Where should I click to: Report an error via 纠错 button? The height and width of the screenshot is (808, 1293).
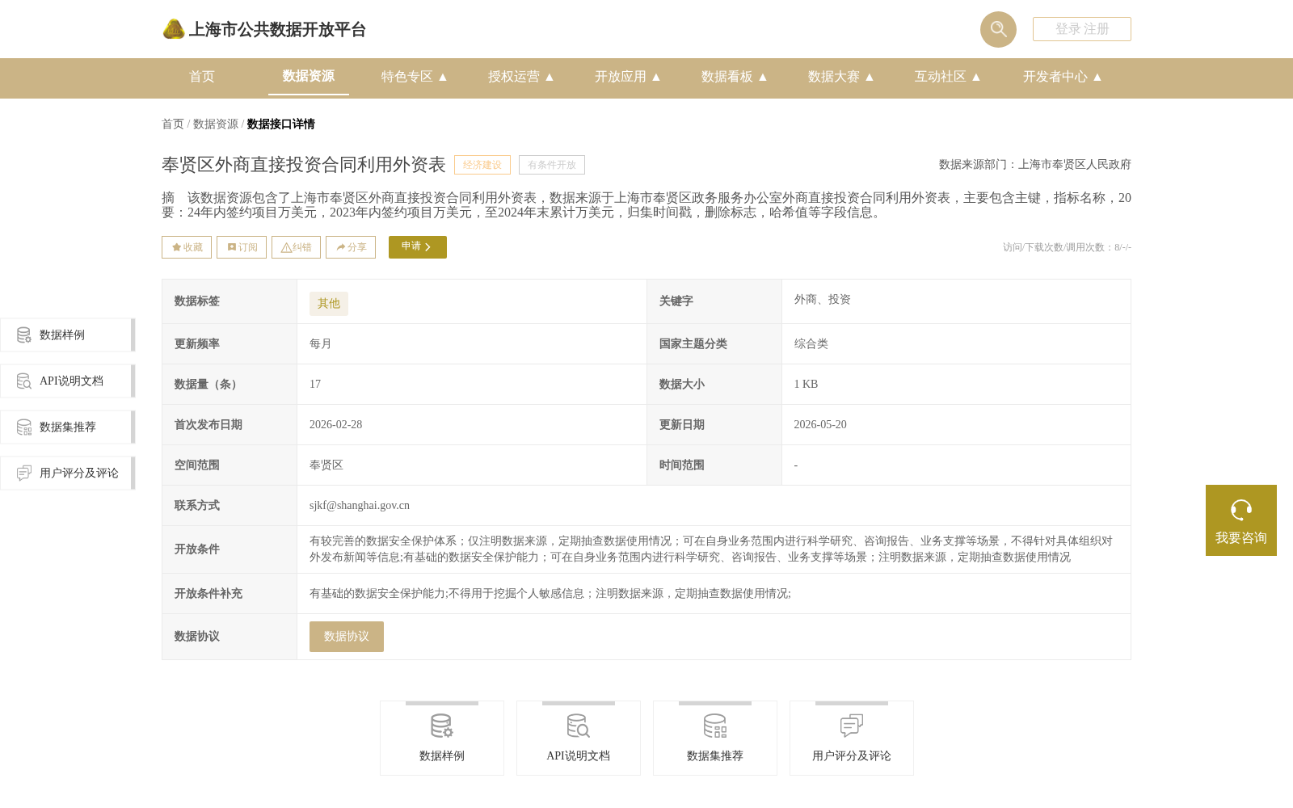(x=296, y=247)
